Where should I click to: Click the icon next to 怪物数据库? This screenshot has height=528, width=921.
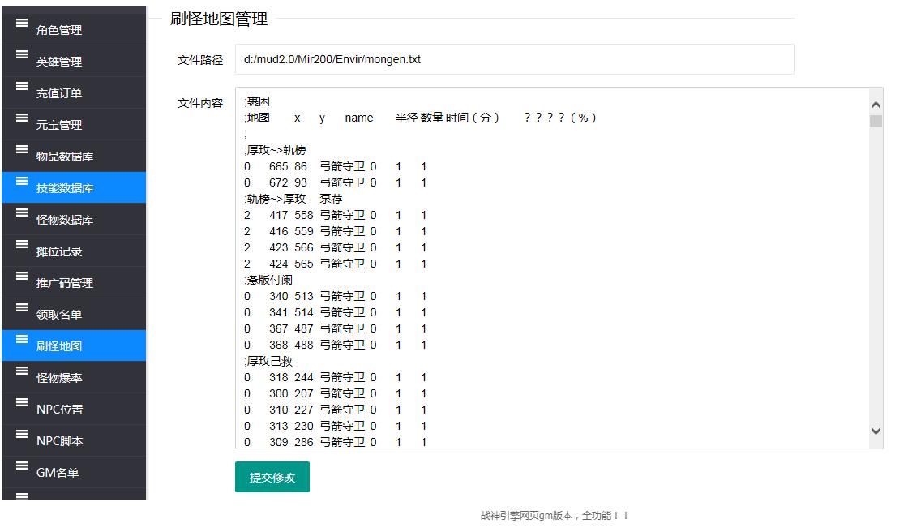[22, 212]
